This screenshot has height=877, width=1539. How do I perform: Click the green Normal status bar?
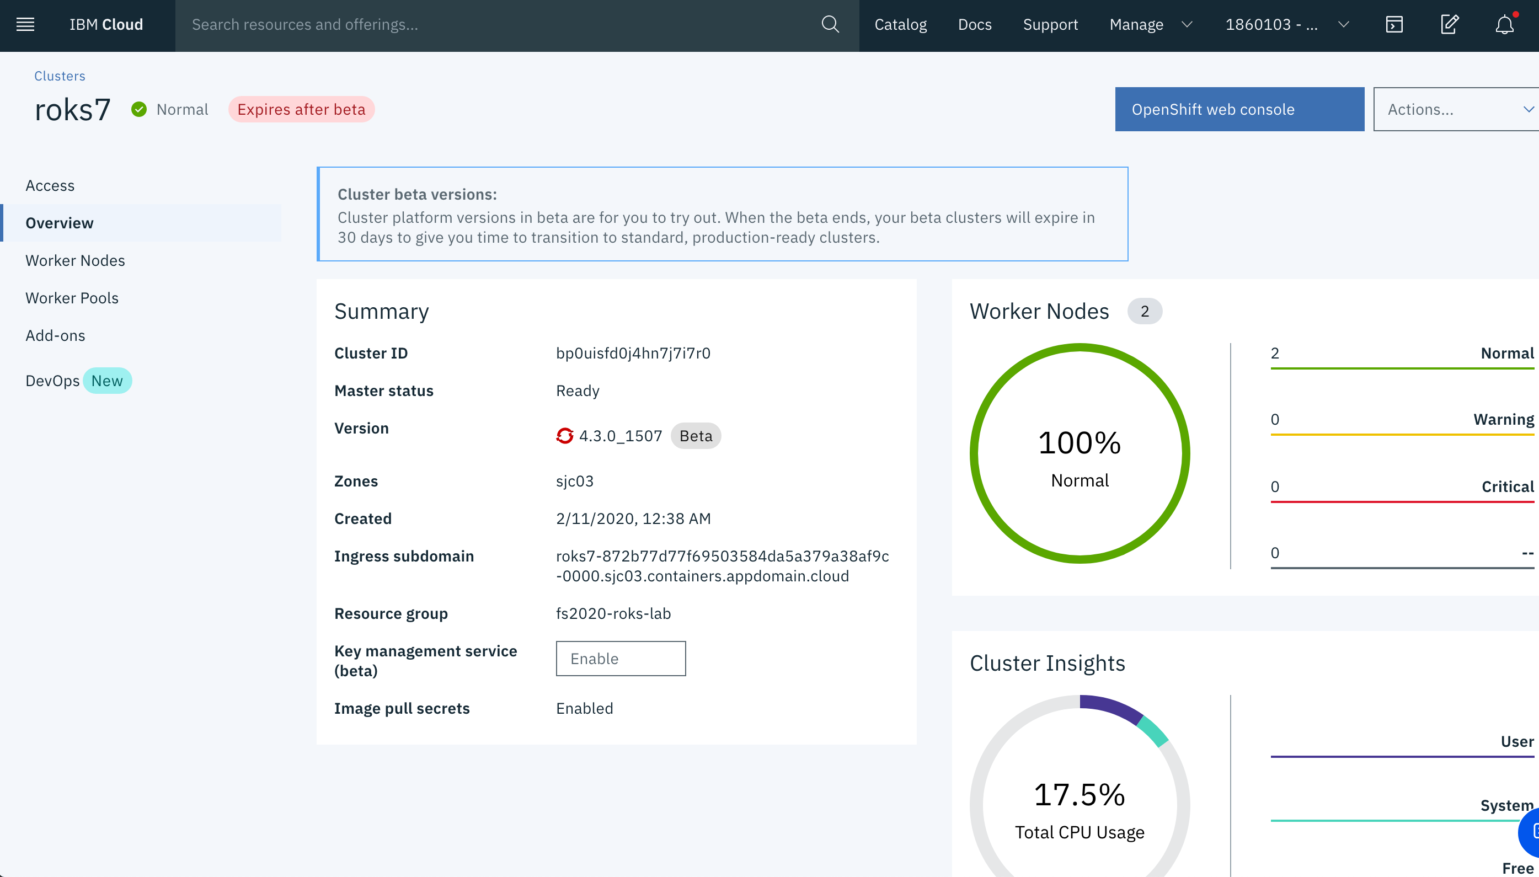(x=1402, y=368)
